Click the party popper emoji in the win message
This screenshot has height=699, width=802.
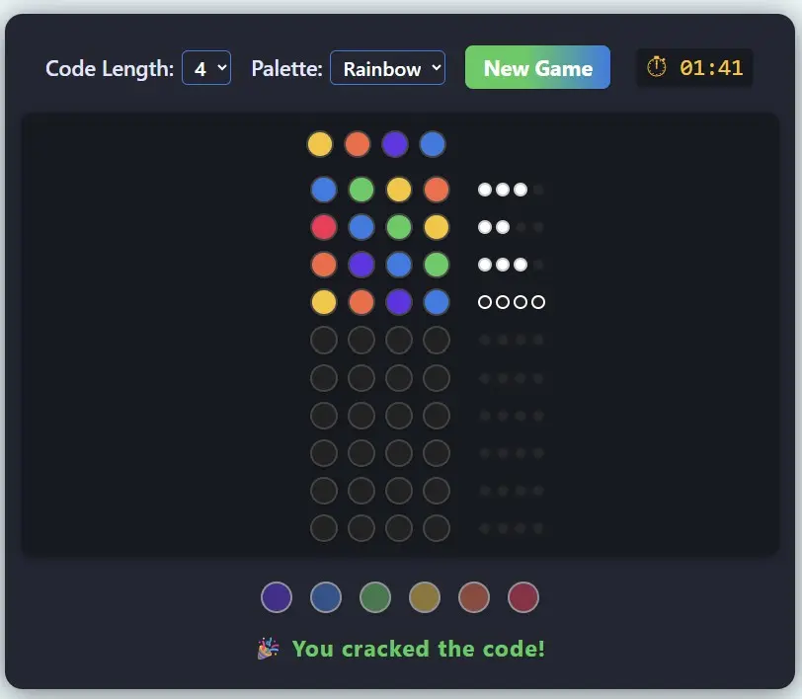point(268,649)
